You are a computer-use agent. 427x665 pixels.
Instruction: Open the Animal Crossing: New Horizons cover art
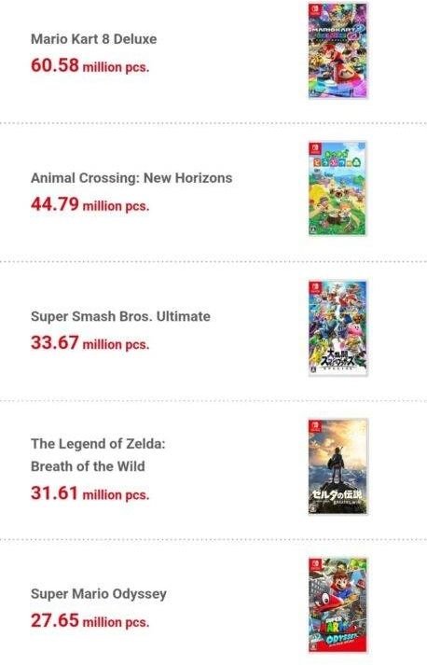pos(337,188)
